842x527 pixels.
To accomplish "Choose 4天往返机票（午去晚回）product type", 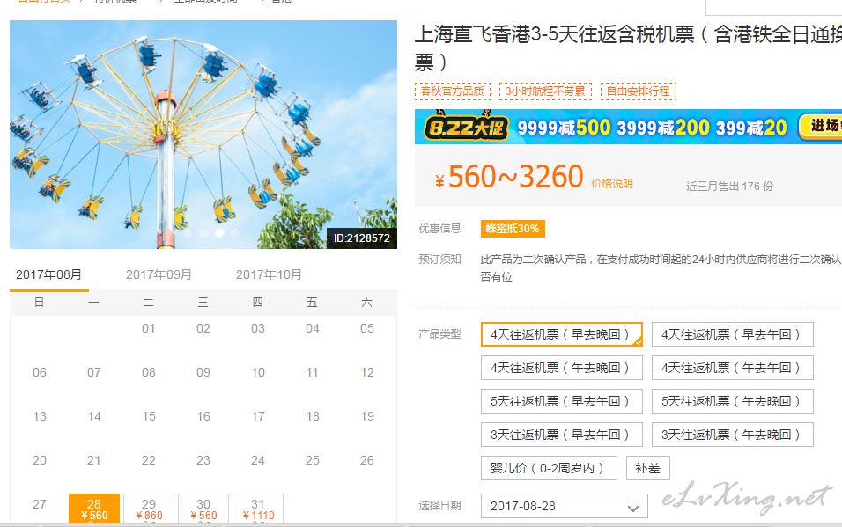I will (x=562, y=368).
